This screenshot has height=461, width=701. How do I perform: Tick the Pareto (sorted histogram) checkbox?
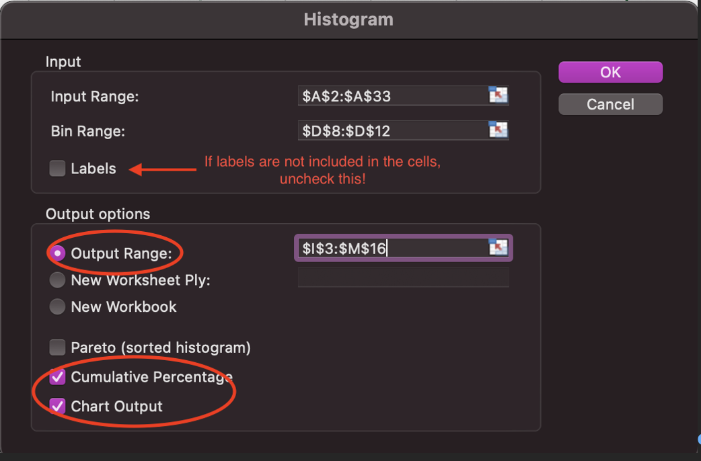58,347
